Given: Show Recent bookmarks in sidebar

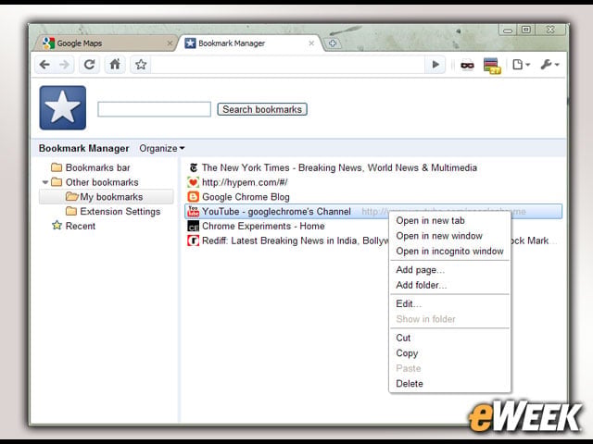Looking at the screenshot, I should 74,226.
